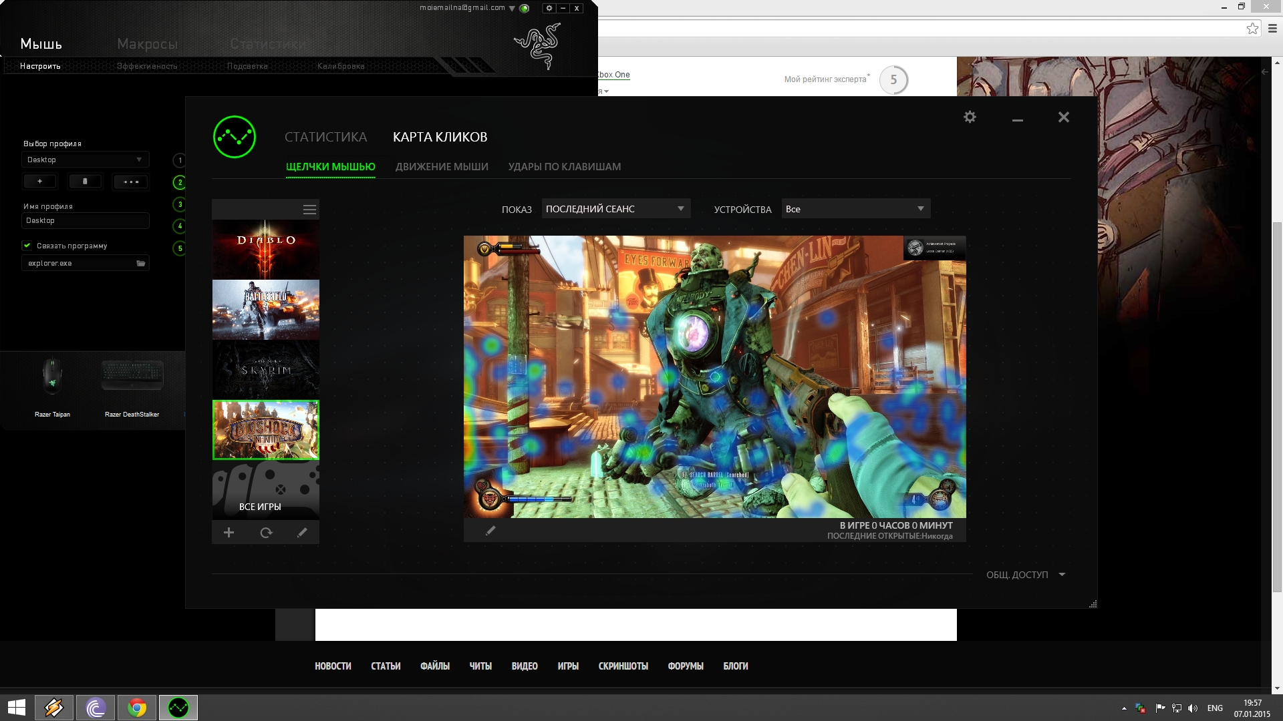Expand the Устройства Все dropdown
1283x721 pixels.
click(x=855, y=209)
